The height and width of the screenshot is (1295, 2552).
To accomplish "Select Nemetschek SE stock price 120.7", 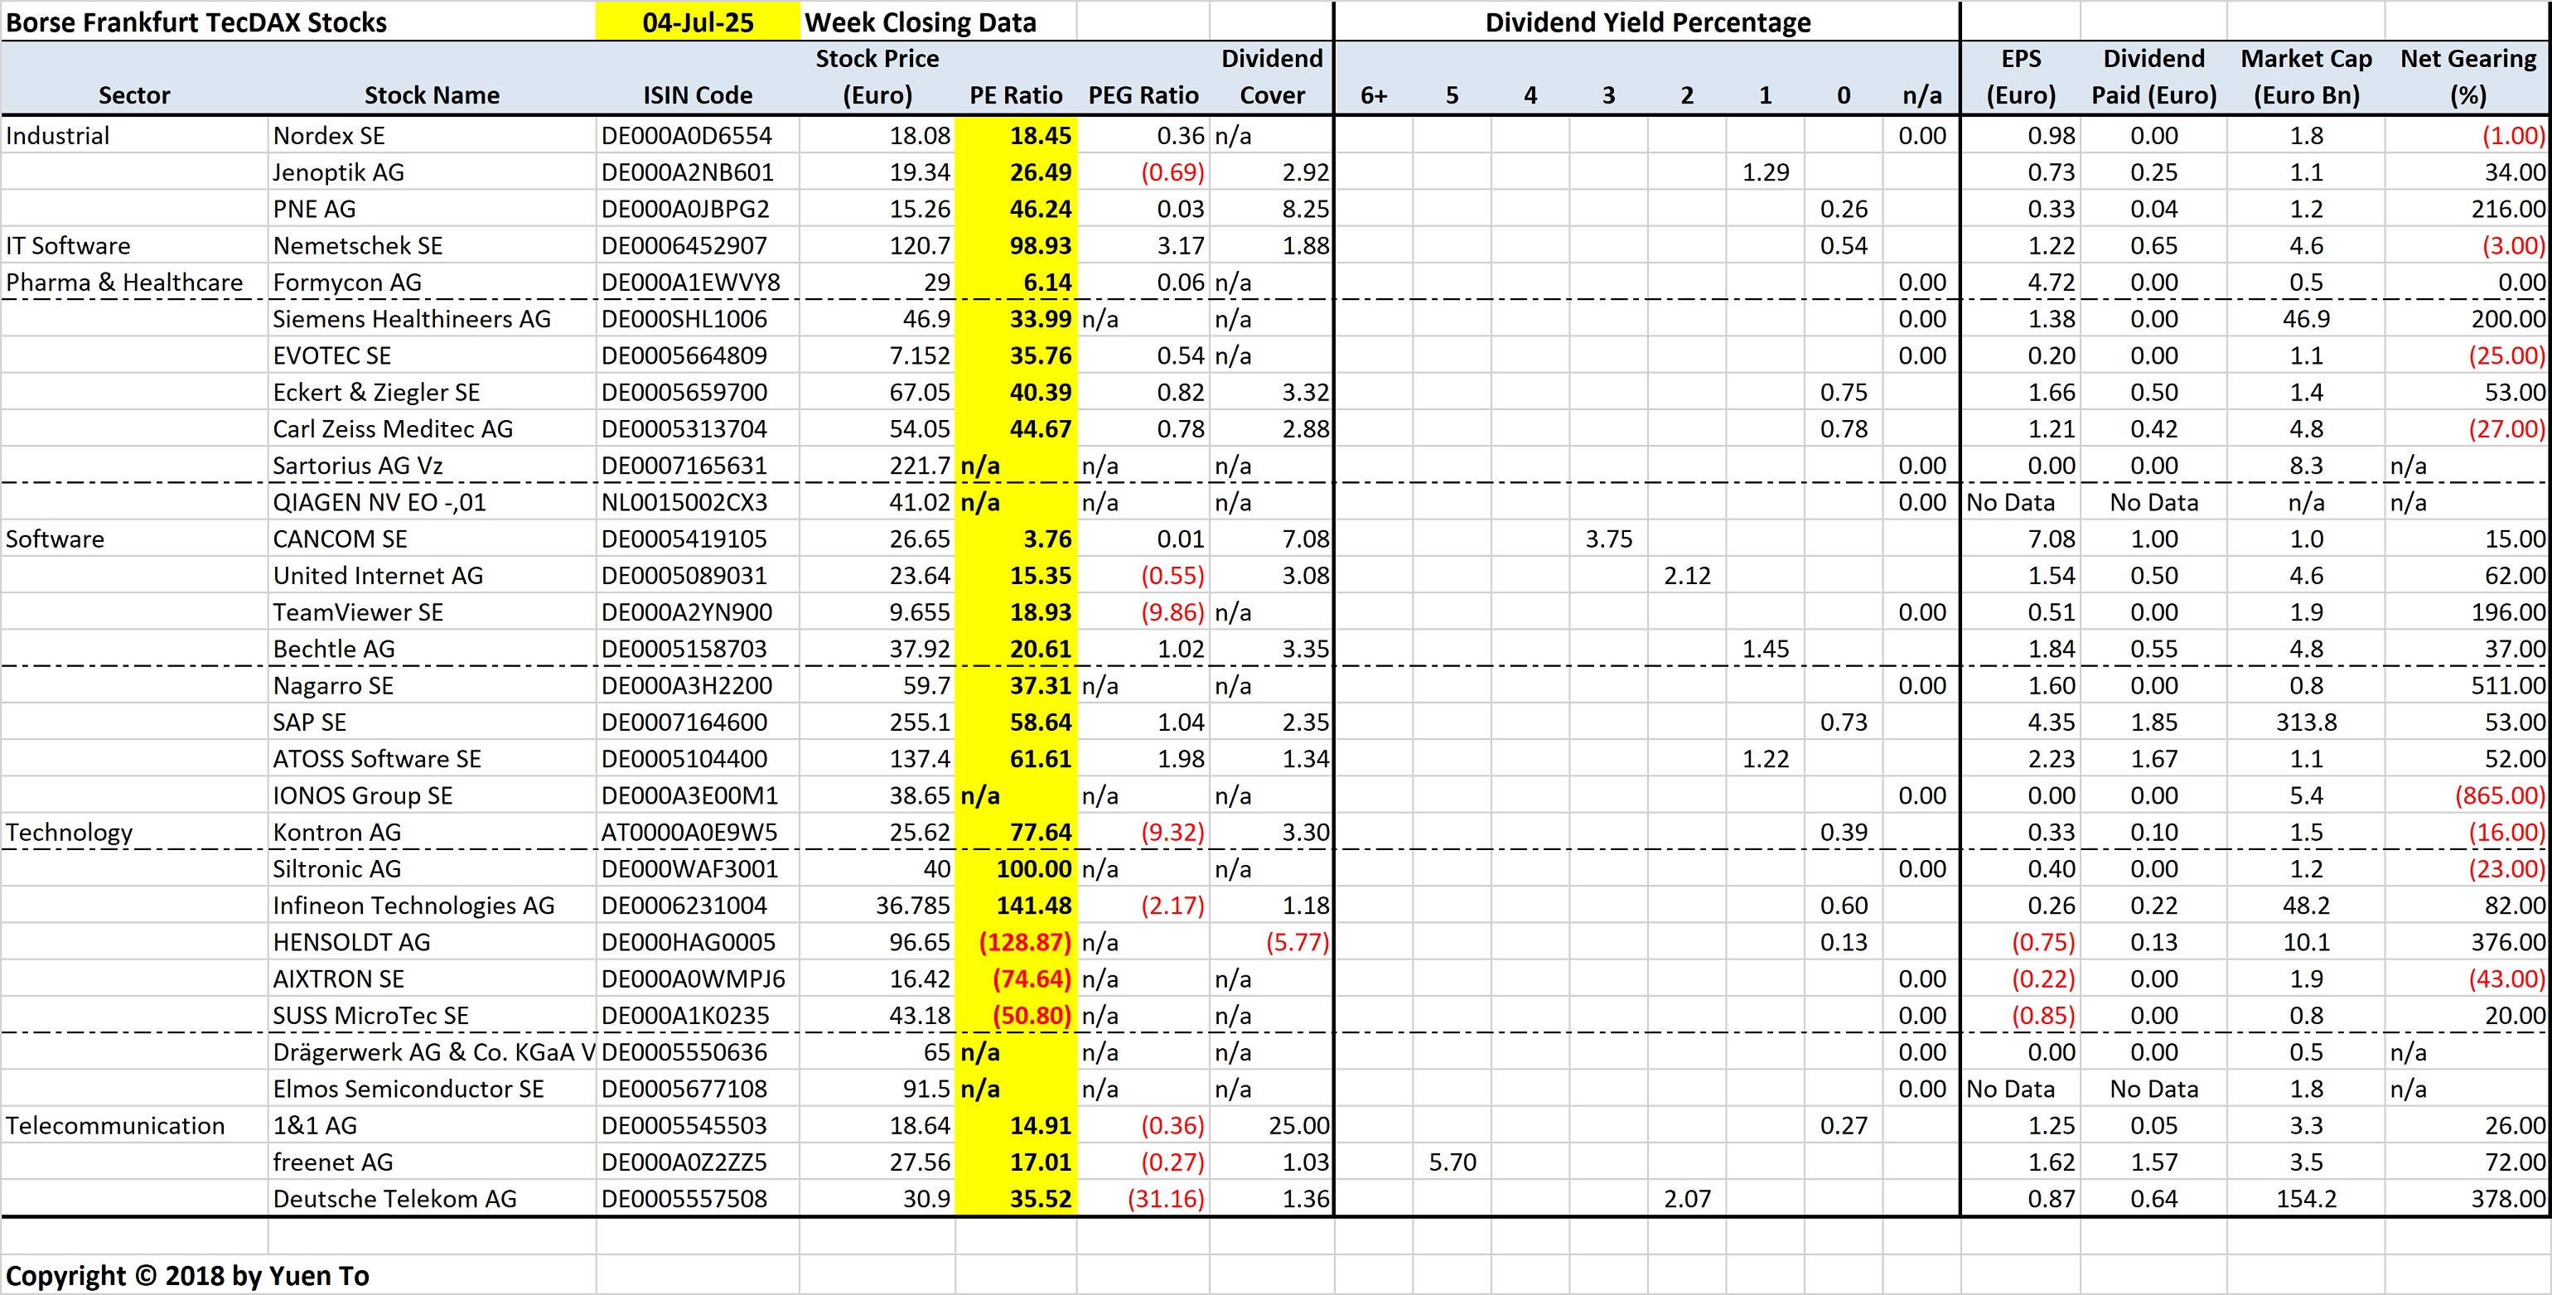I will pos(877,246).
